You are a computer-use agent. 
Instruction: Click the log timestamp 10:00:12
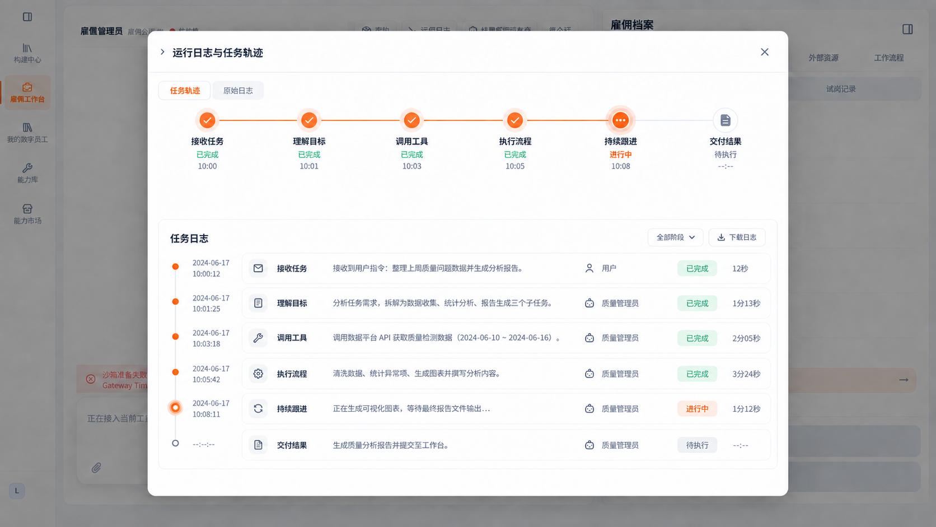click(x=206, y=274)
